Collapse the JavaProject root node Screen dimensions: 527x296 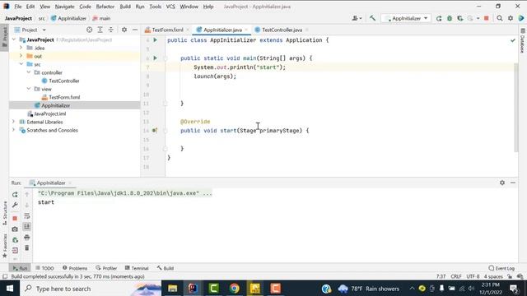coord(14,39)
